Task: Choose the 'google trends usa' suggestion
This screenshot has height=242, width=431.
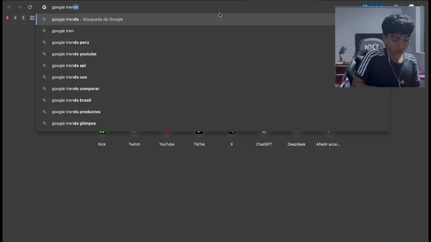Action: pyautogui.click(x=213, y=77)
